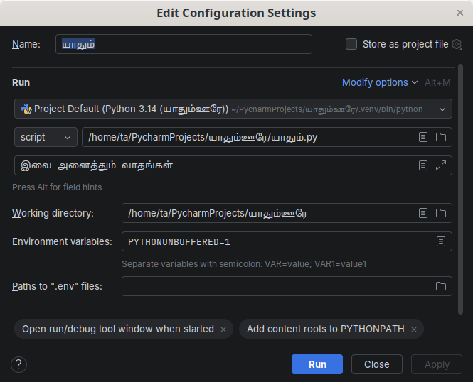Expand the script parameters field
Screen dimensions: 473x382
441,165
